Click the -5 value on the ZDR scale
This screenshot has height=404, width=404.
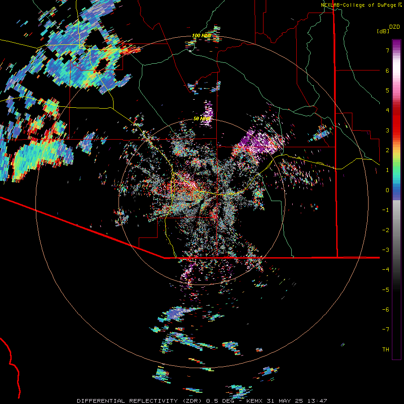point(386,290)
